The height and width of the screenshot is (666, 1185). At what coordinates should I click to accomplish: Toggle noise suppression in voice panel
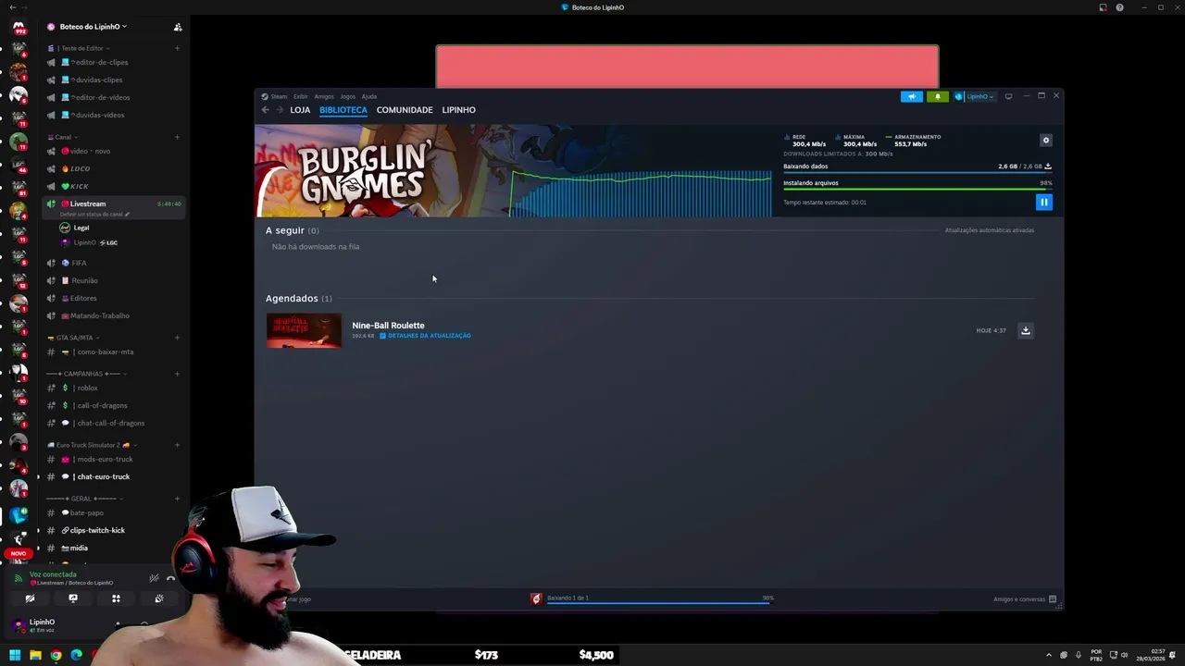point(154,578)
